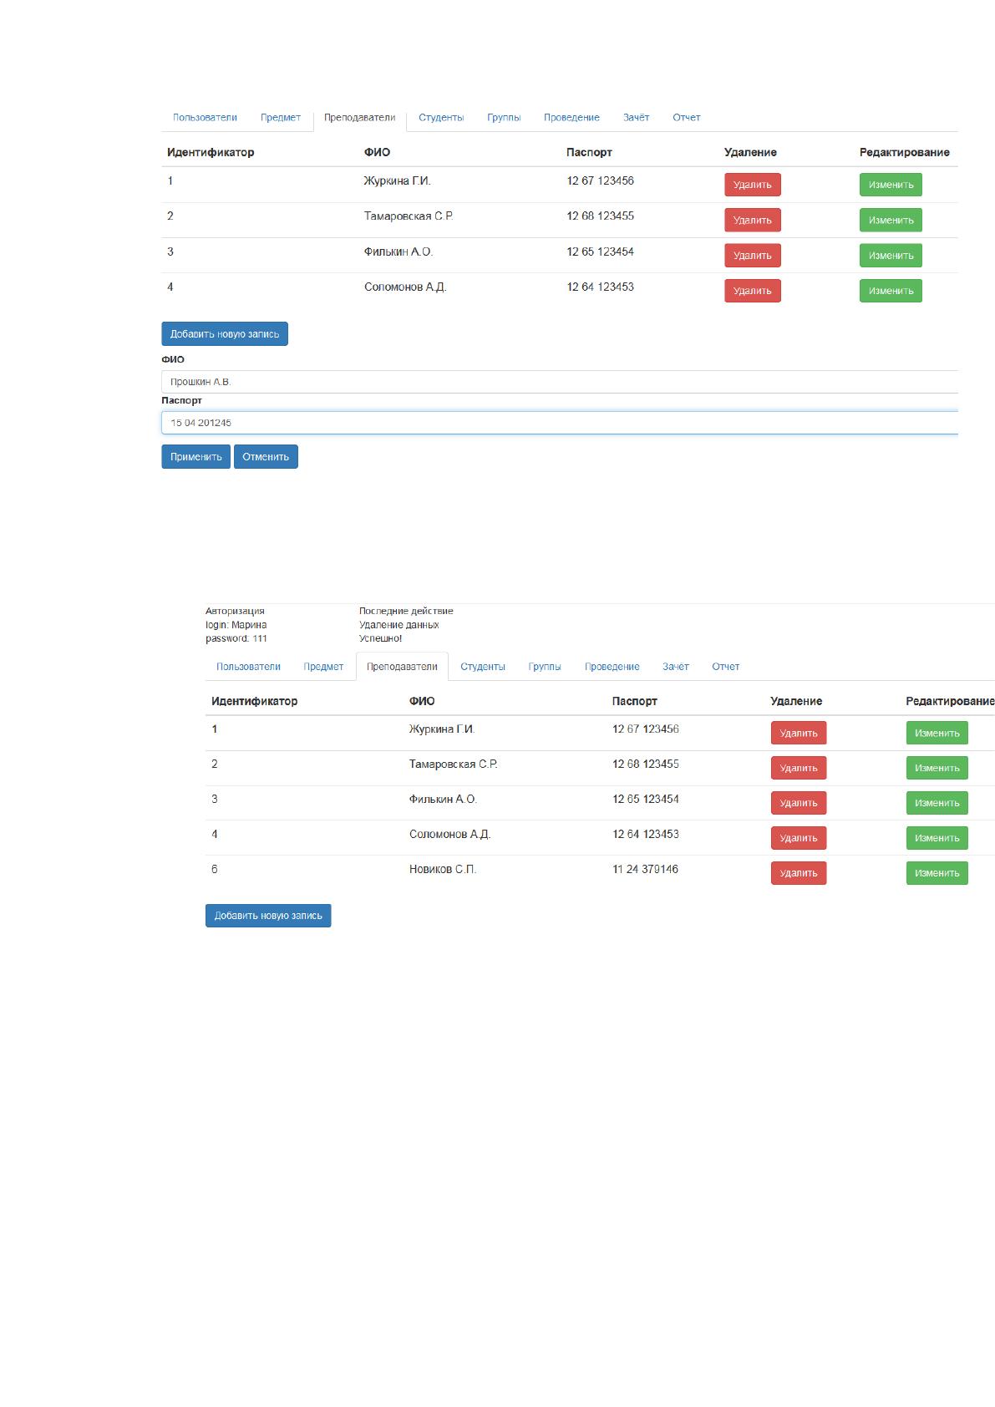The height and width of the screenshot is (1407, 995).
Task: Delete Тамаровская С.Р. in lower table
Action: click(799, 768)
